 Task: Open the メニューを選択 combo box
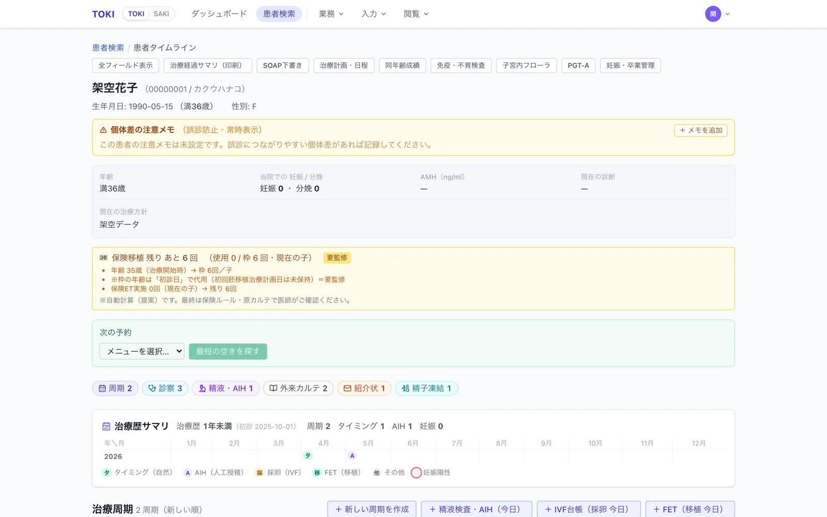point(142,352)
